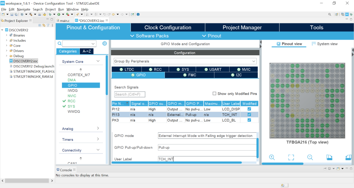Open the Group By Peripherals dropdown
Image resolution: width=354 pixels, height=188 pixels.
click(185, 61)
